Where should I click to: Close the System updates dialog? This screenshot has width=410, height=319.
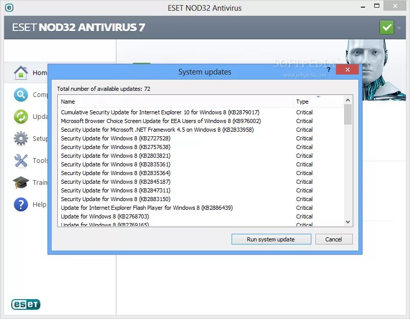[x=347, y=69]
